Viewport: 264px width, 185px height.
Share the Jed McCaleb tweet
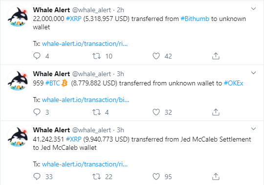[x=216, y=176]
